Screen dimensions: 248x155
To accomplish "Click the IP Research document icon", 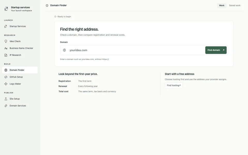I will point(6,55).
